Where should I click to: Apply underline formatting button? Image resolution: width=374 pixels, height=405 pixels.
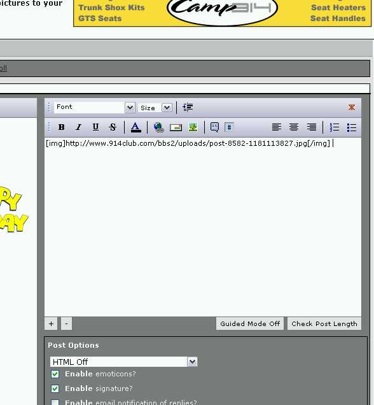coord(95,127)
